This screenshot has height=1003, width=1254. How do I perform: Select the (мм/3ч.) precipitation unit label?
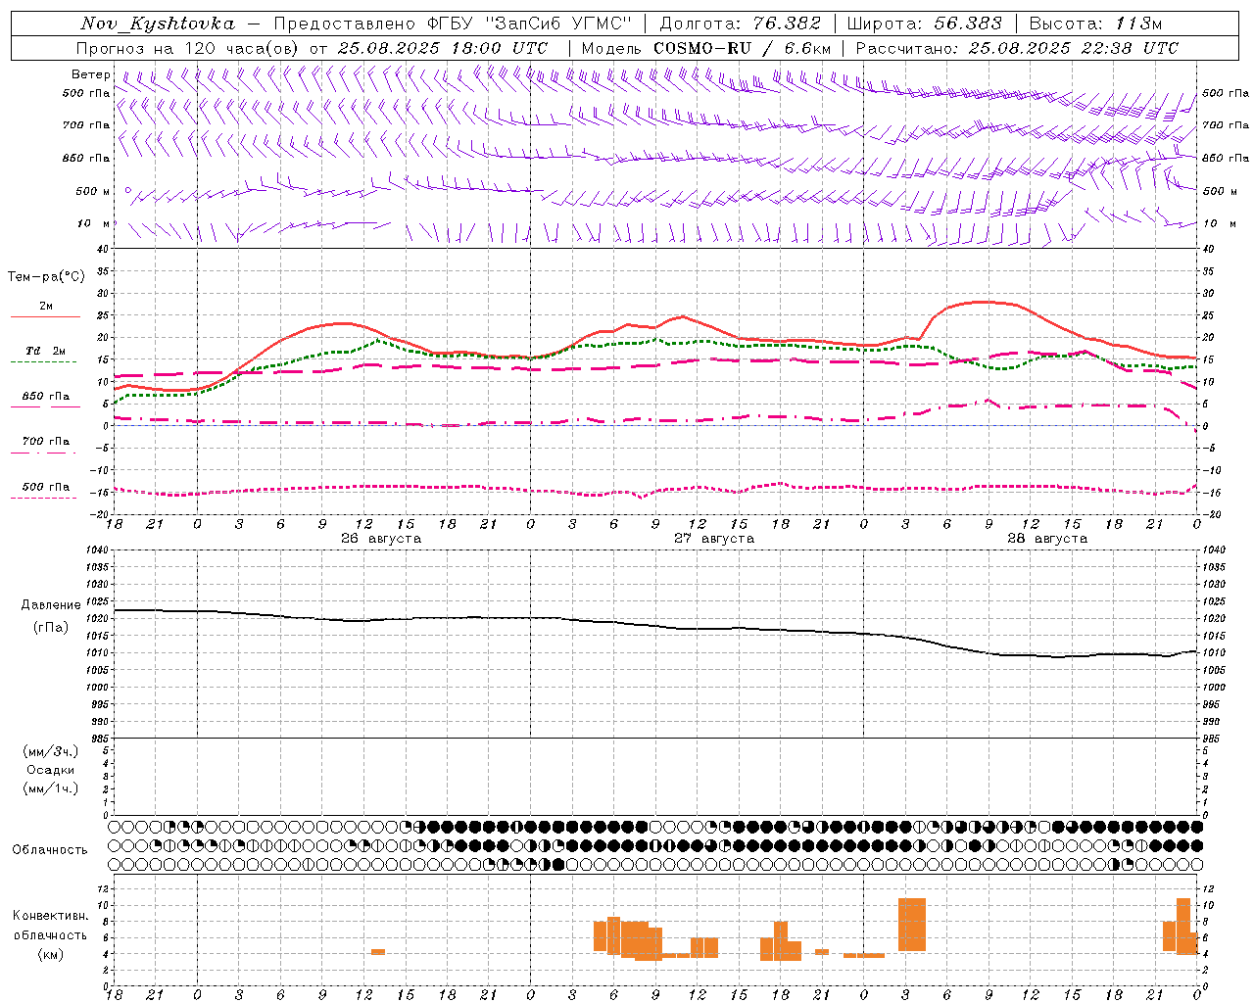coord(51,751)
